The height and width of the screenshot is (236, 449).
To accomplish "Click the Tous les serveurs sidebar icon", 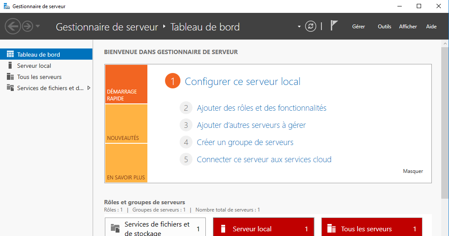I will [x=10, y=76].
